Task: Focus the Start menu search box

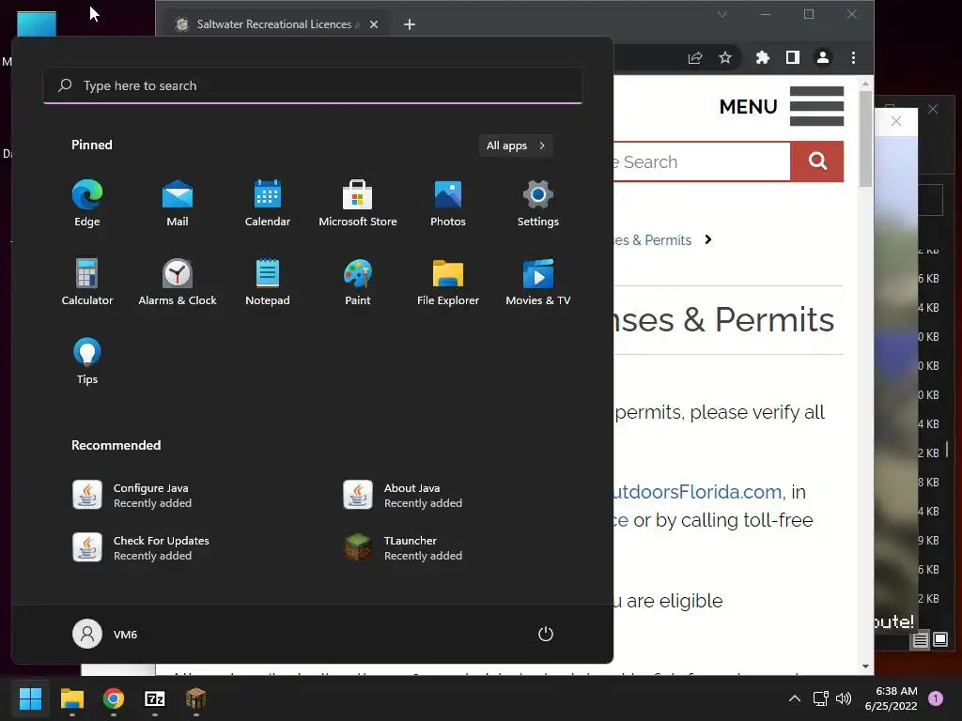Action: (x=312, y=85)
